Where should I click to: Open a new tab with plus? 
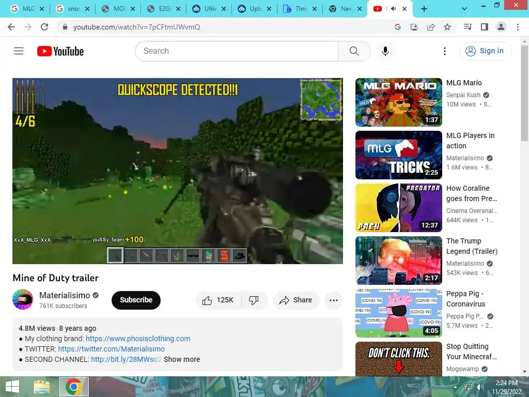424,9
